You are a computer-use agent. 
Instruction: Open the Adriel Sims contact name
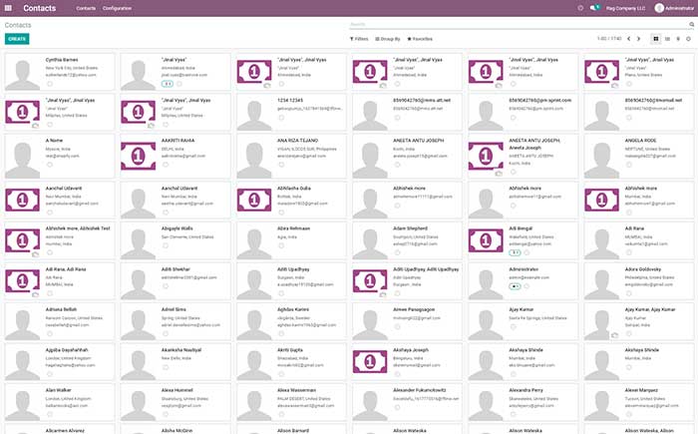pyautogui.click(x=174, y=309)
